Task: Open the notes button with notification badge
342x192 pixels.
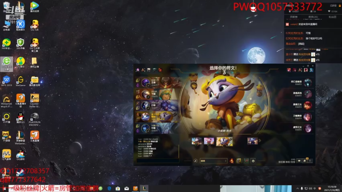Action: click(x=305, y=161)
